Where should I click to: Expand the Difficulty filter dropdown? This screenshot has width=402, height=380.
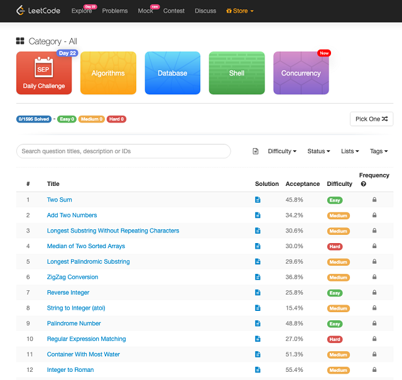(x=282, y=151)
